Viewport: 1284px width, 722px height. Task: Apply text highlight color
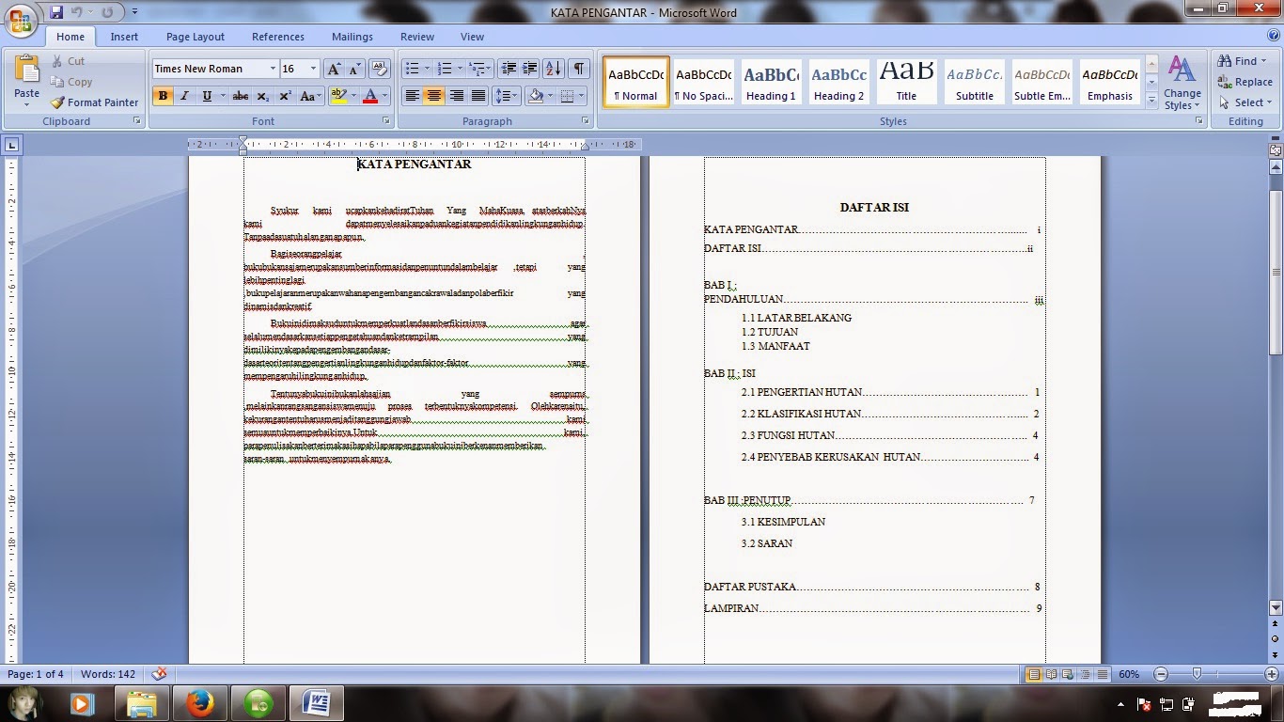338,96
